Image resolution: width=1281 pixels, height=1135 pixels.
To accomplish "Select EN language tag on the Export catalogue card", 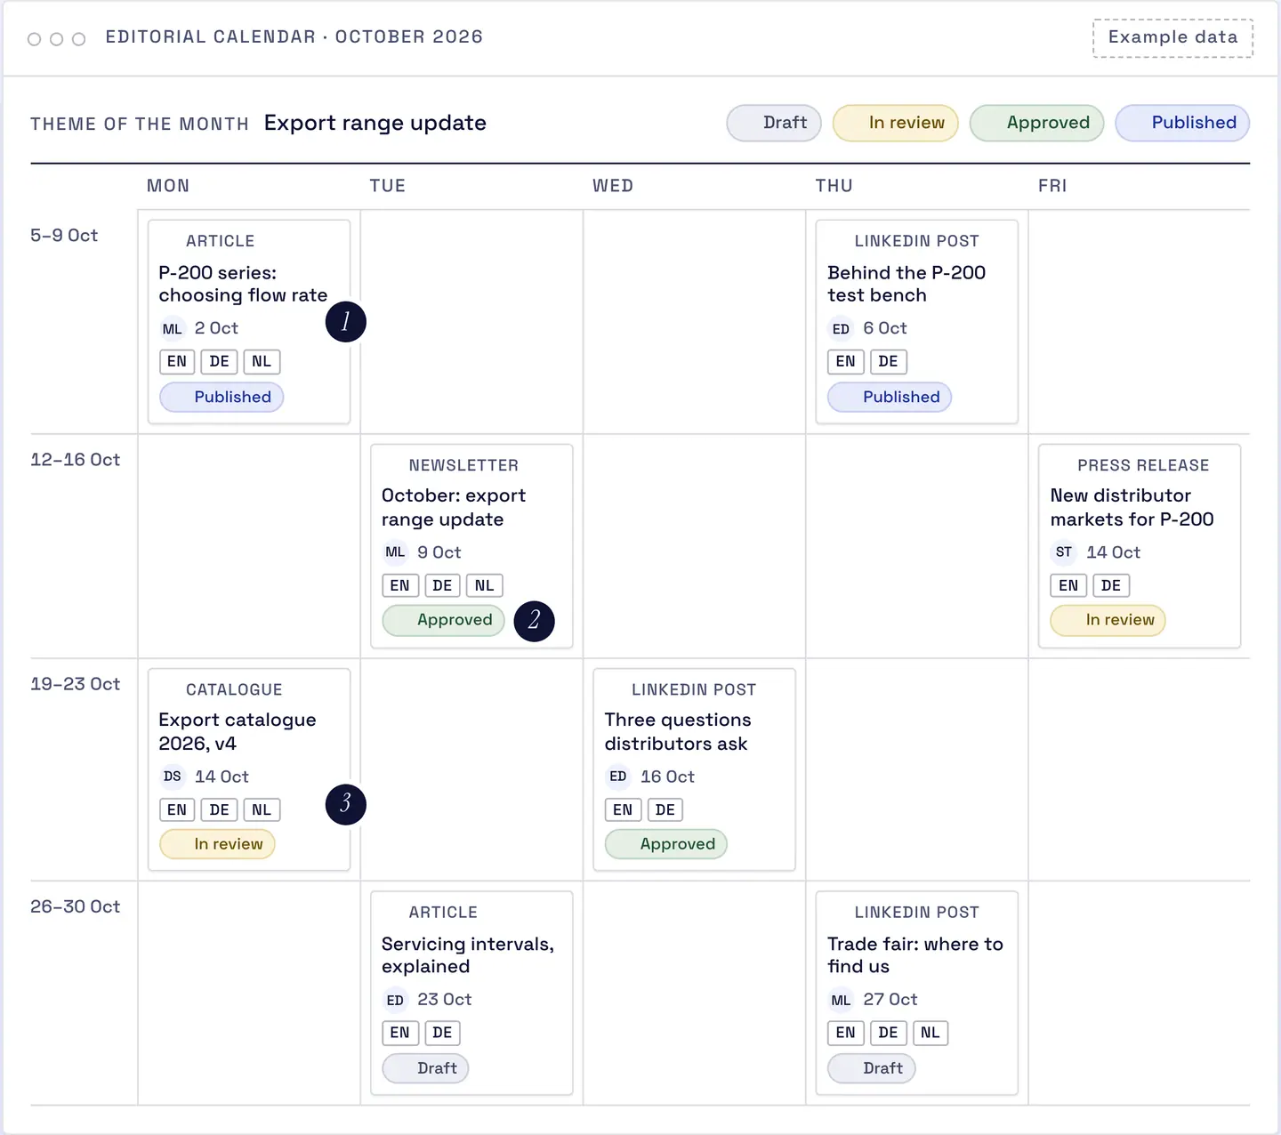I will 177,809.
